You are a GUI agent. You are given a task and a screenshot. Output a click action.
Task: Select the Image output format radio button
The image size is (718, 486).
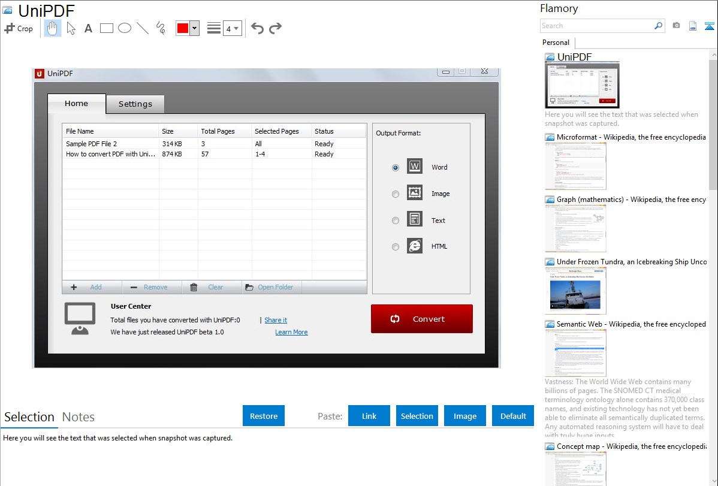click(x=396, y=194)
